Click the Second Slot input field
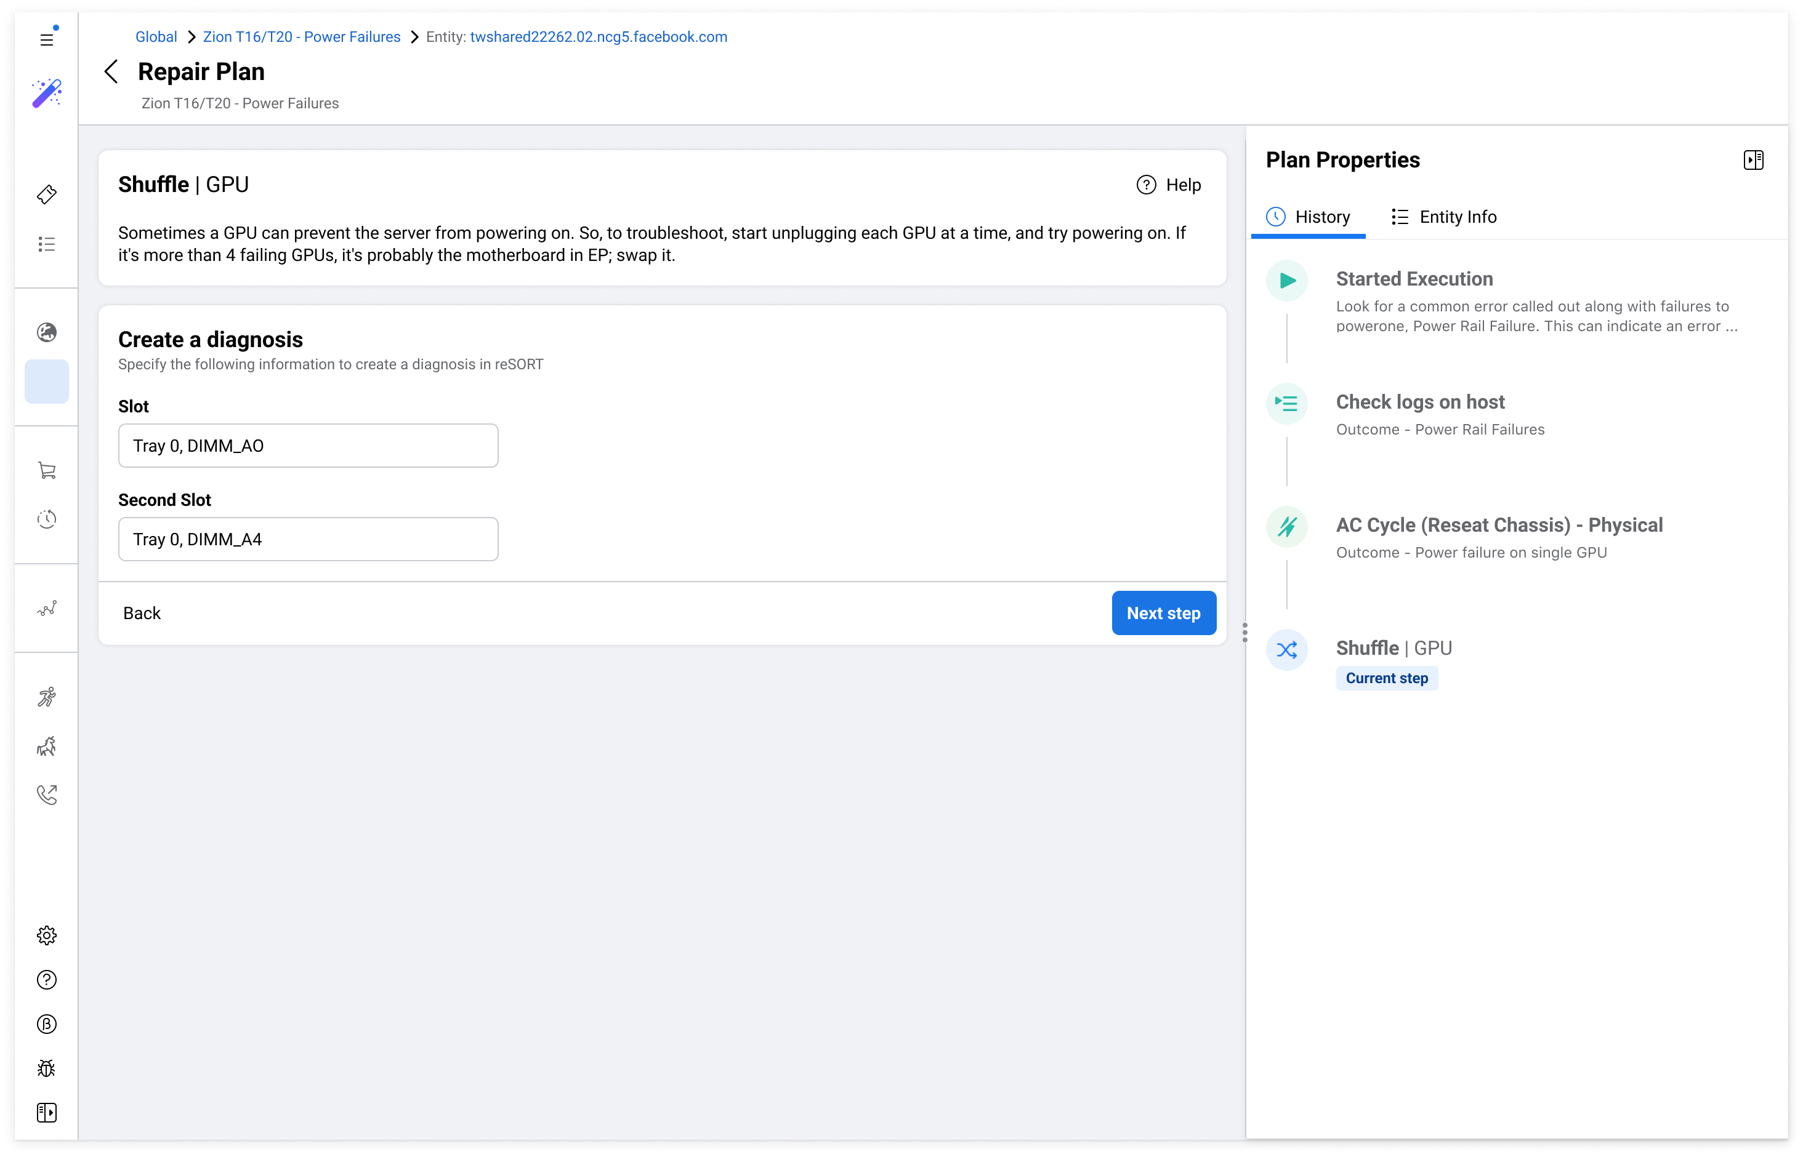This screenshot has height=1157, width=1803. 308,540
